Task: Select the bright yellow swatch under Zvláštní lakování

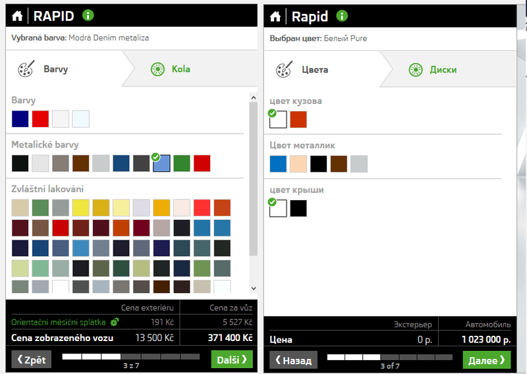Action: coord(80,207)
